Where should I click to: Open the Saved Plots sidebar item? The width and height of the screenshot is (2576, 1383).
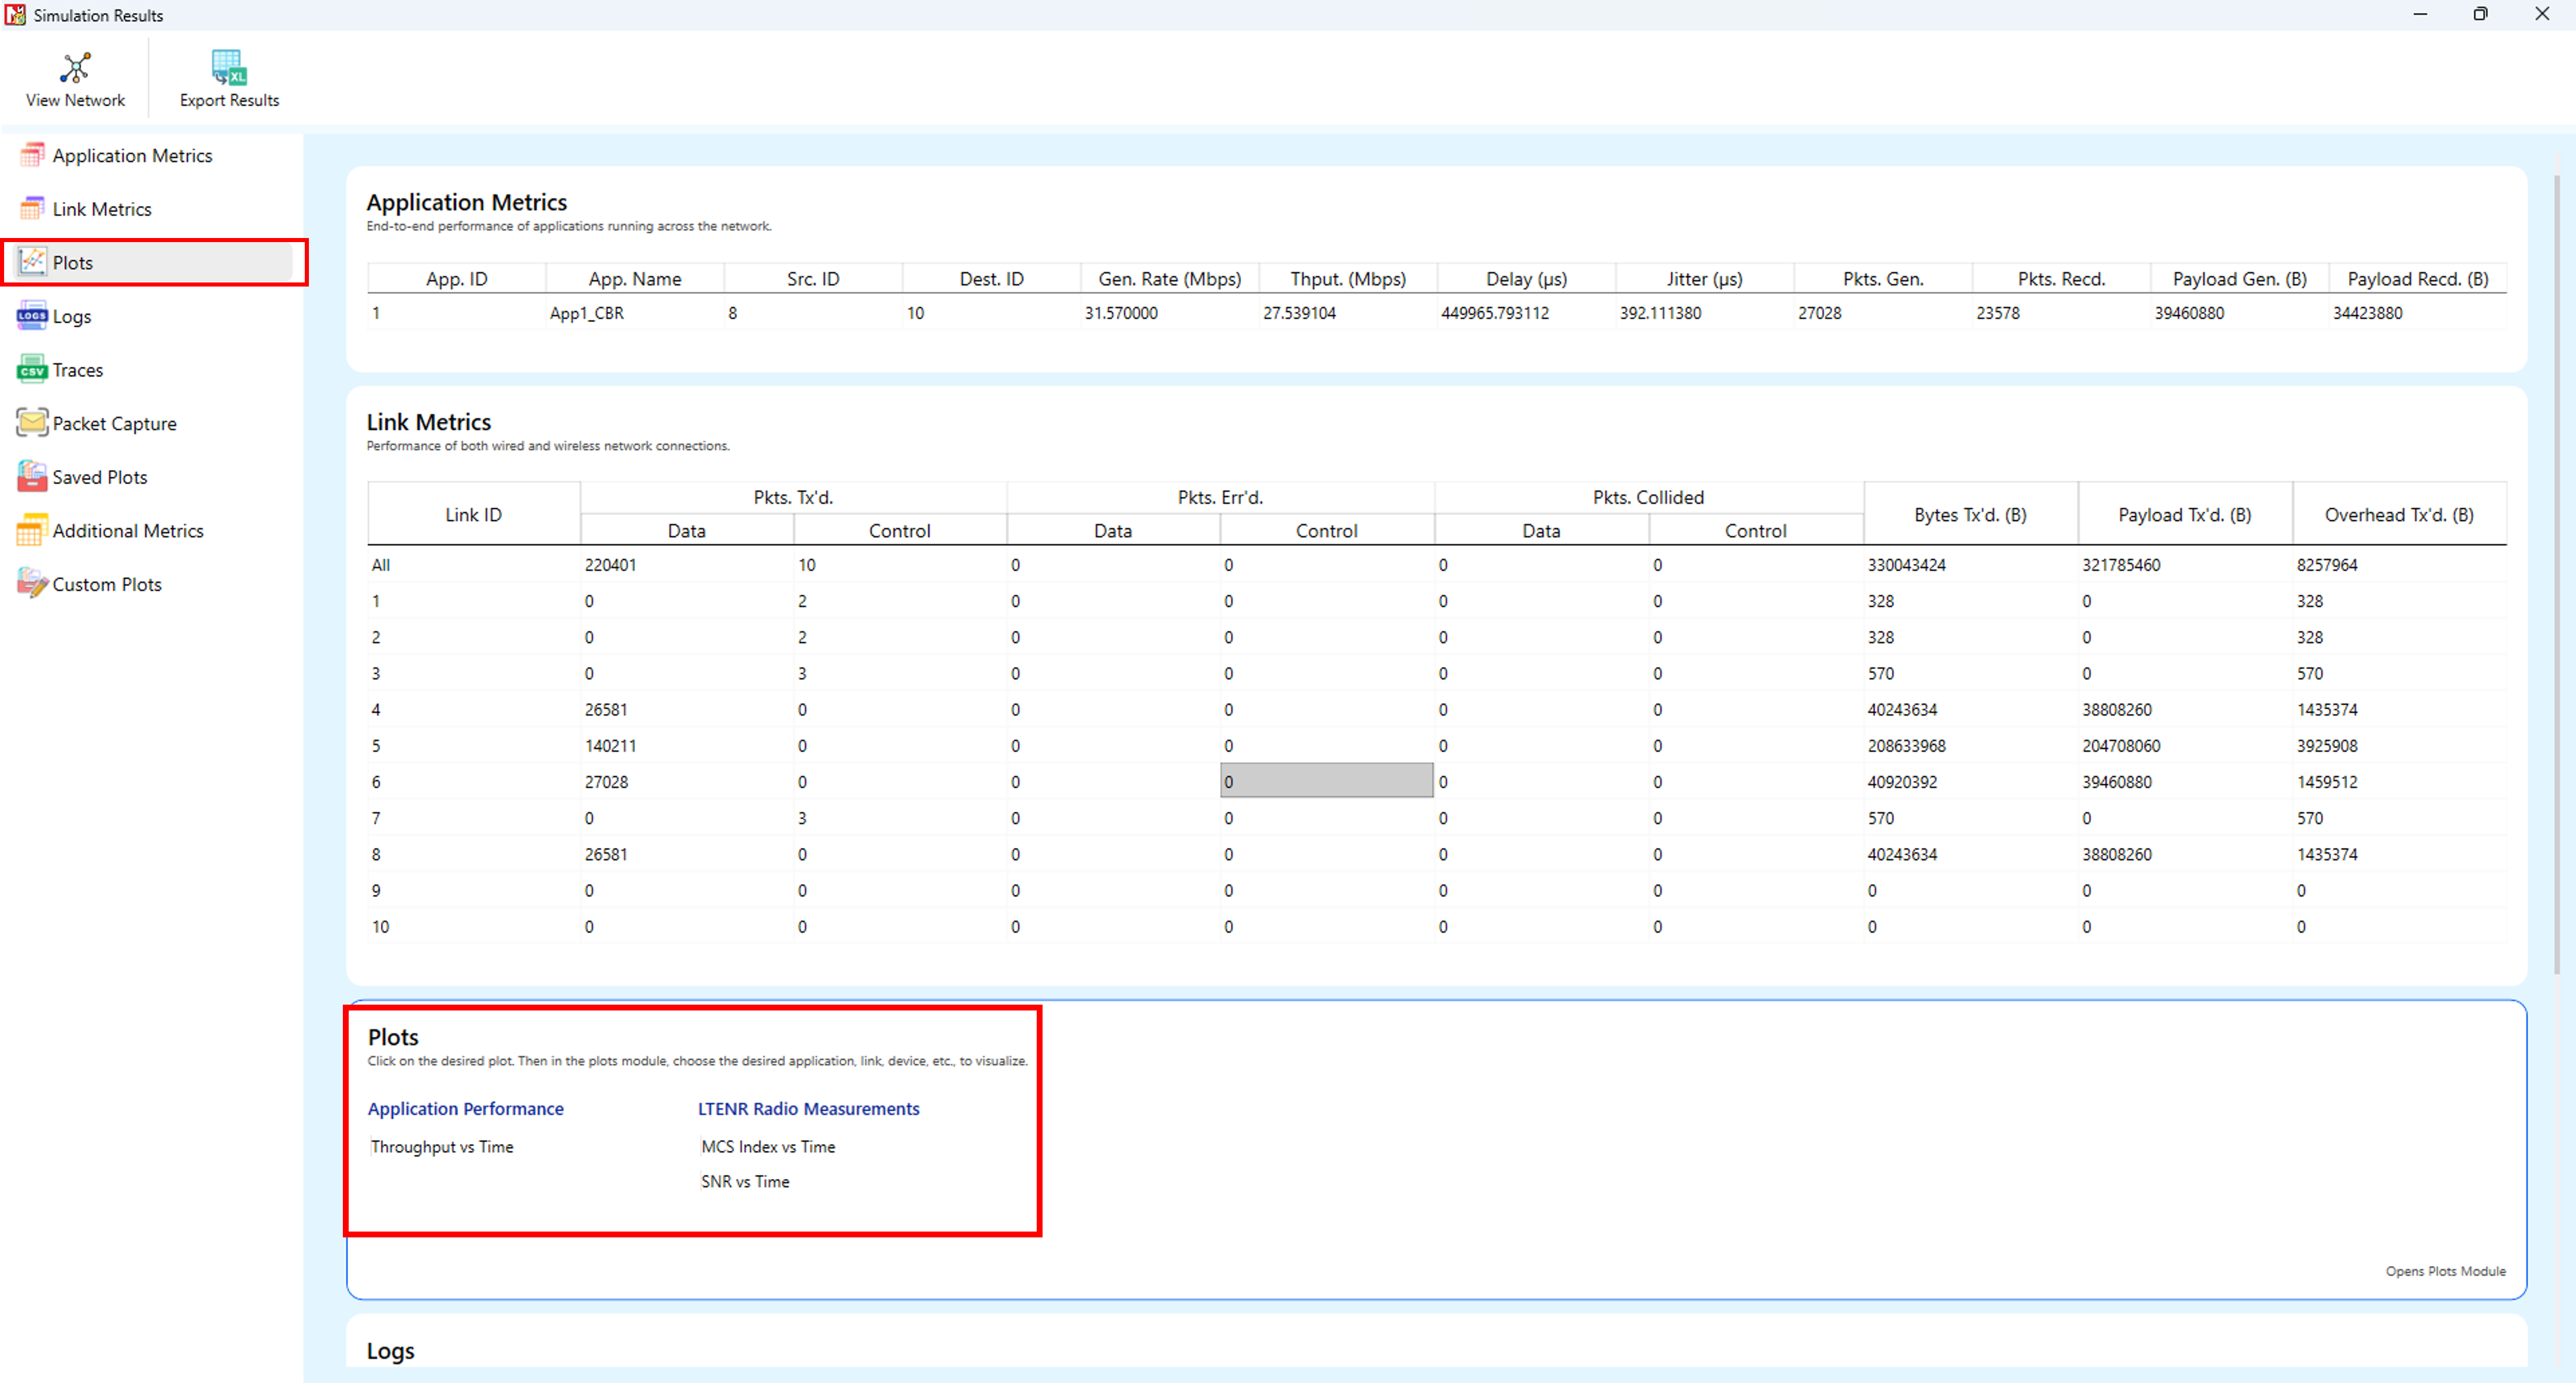tap(99, 478)
